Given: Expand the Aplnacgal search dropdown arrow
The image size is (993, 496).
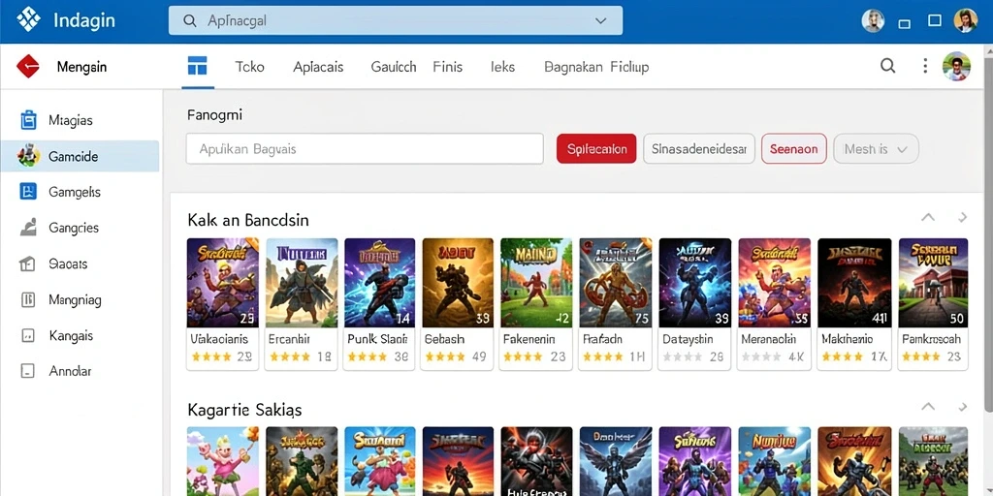Looking at the screenshot, I should pyautogui.click(x=601, y=21).
